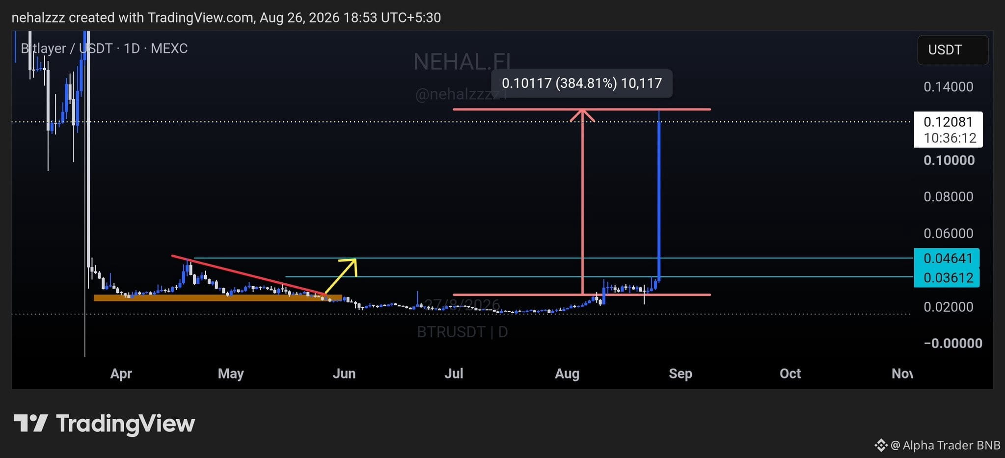This screenshot has width=1005, height=458.
Task: Click the cyan 0.03612 price label
Action: 947,278
